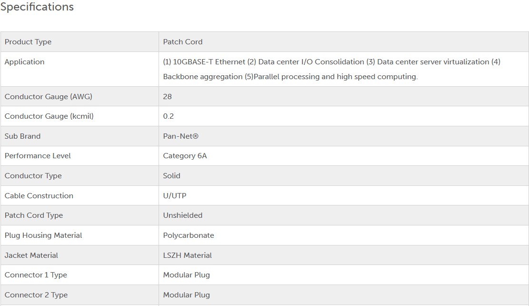The height and width of the screenshot is (306, 529).
Task: Select the Polycarbonate housing material value
Action: [189, 235]
